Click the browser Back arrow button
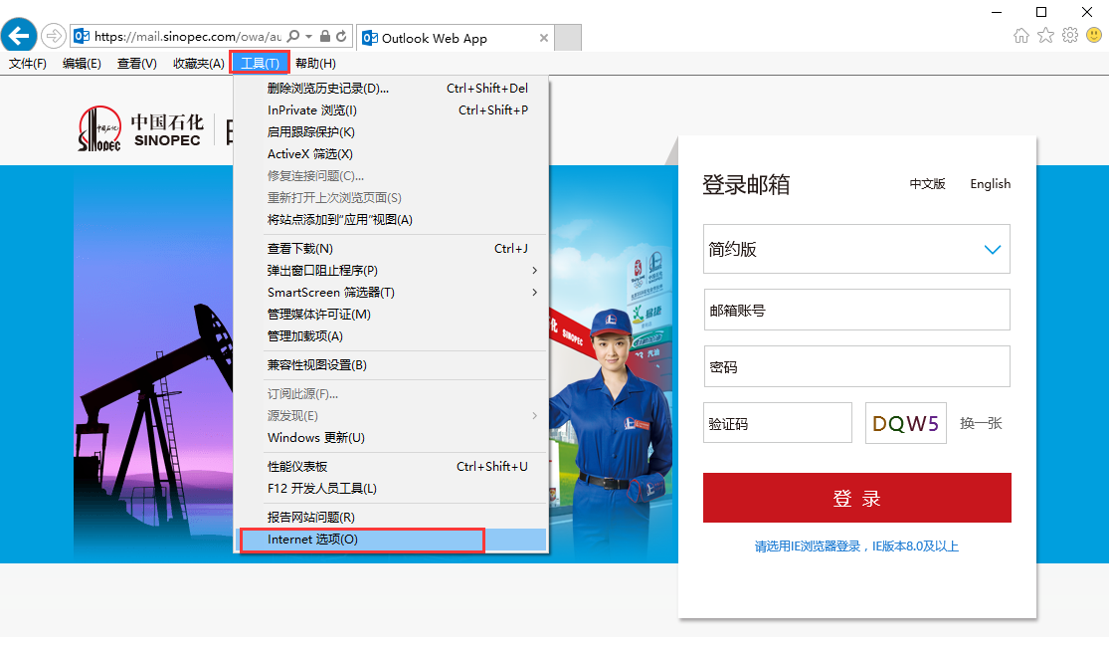1109x653 pixels. point(20,36)
